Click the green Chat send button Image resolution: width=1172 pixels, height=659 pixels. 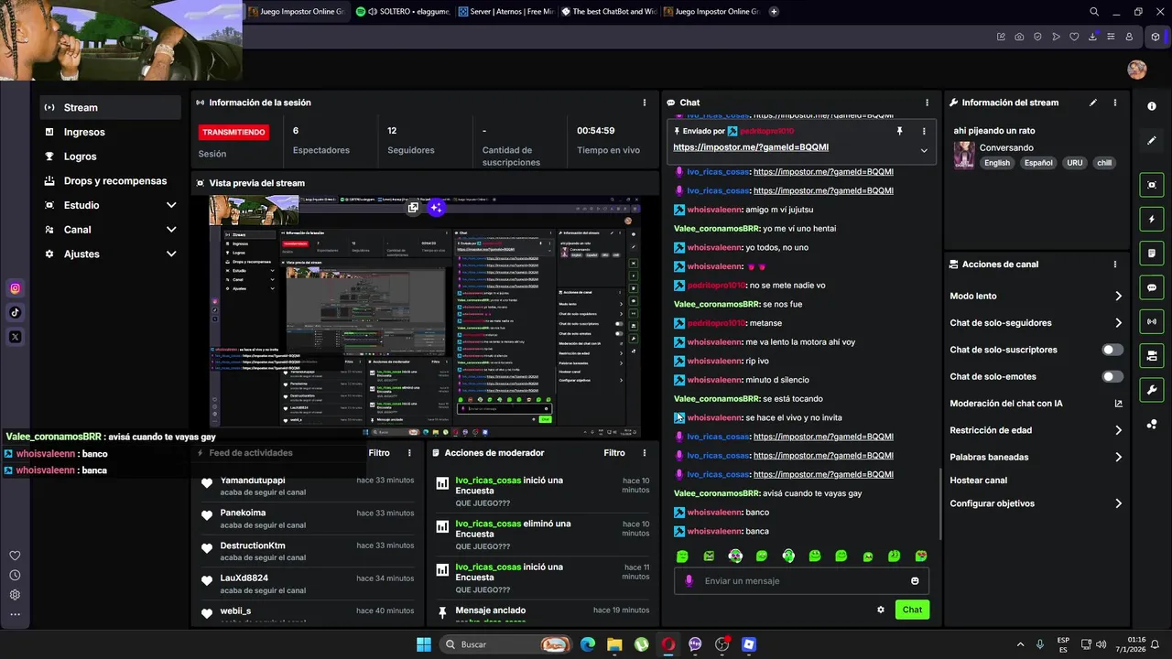[912, 610]
